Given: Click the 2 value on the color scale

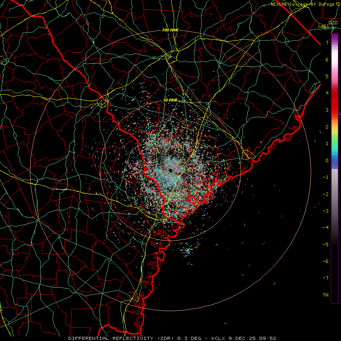Looking at the screenshot, I should [327, 127].
